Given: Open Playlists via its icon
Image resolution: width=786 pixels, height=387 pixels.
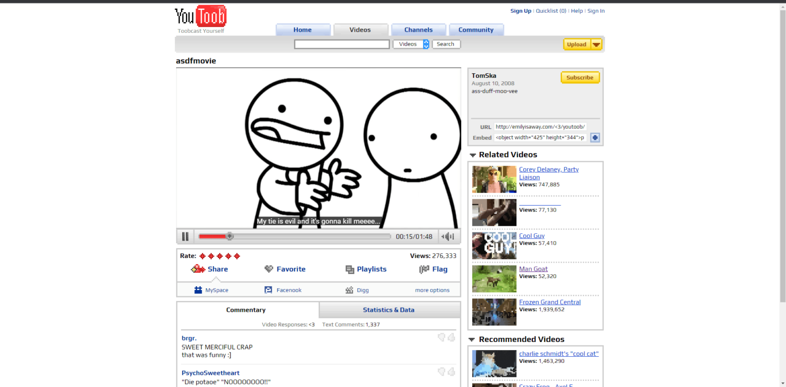Looking at the screenshot, I should pos(350,269).
